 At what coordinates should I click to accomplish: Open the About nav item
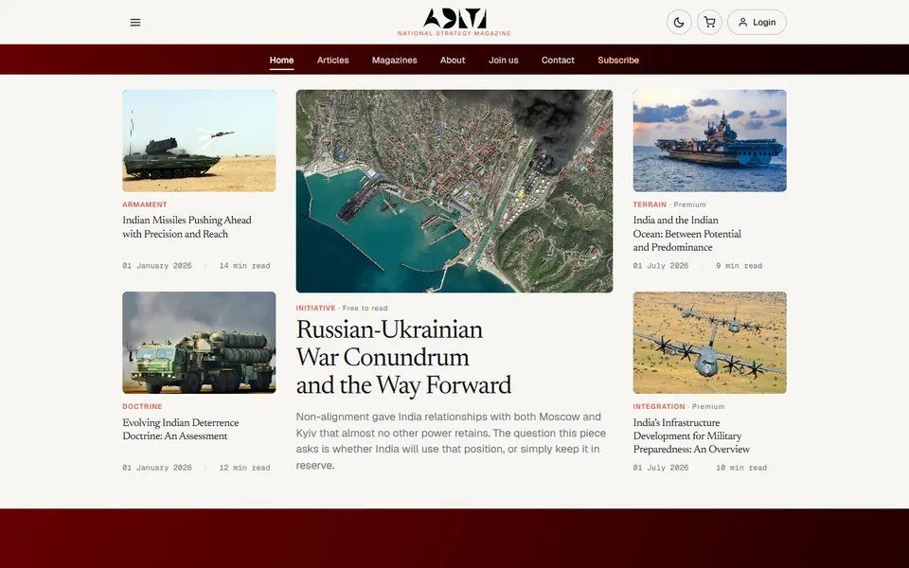[x=453, y=61]
